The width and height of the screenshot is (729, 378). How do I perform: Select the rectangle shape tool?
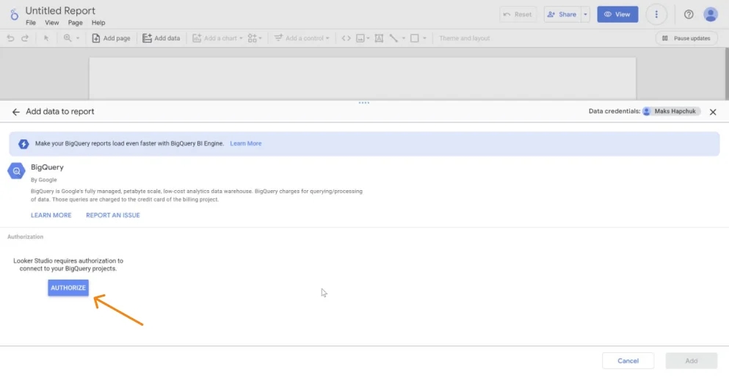pyautogui.click(x=414, y=38)
